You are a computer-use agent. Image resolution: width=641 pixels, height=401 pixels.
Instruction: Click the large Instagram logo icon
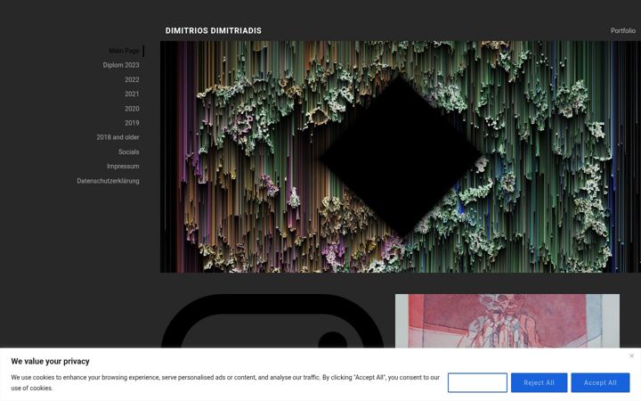[272, 321]
